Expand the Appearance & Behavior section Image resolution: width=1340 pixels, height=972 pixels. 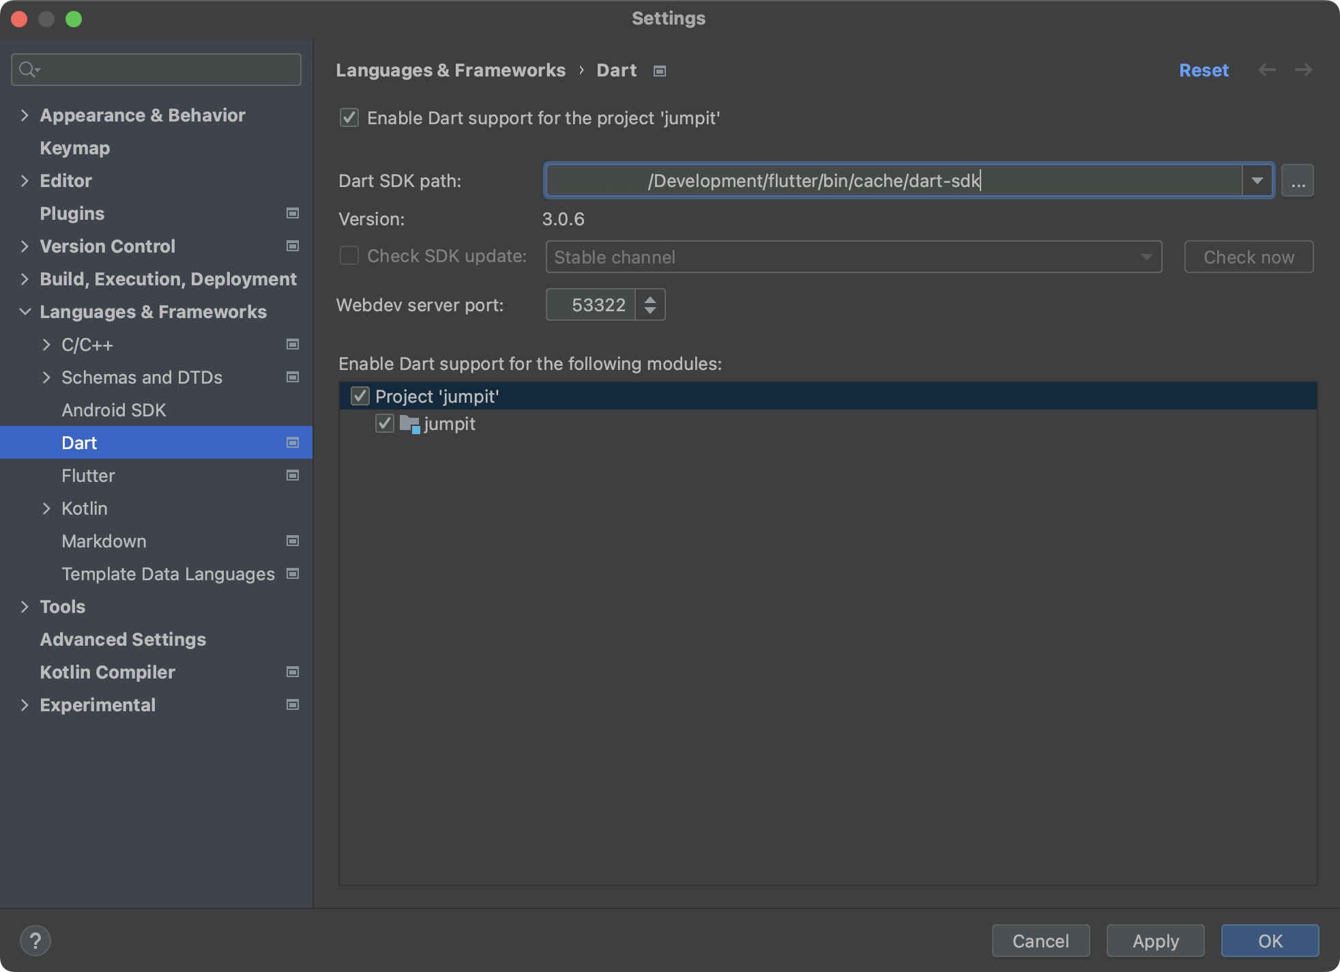25,115
